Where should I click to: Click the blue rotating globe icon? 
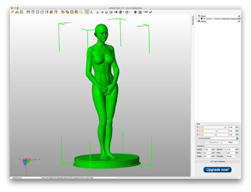111,12
